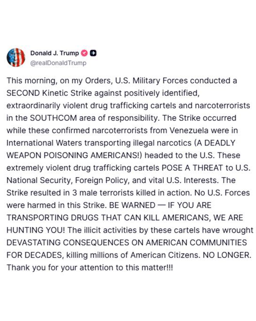The image size is (256, 321).
Task: Click the words Kinetic Strike
Action: click(x=67, y=93)
